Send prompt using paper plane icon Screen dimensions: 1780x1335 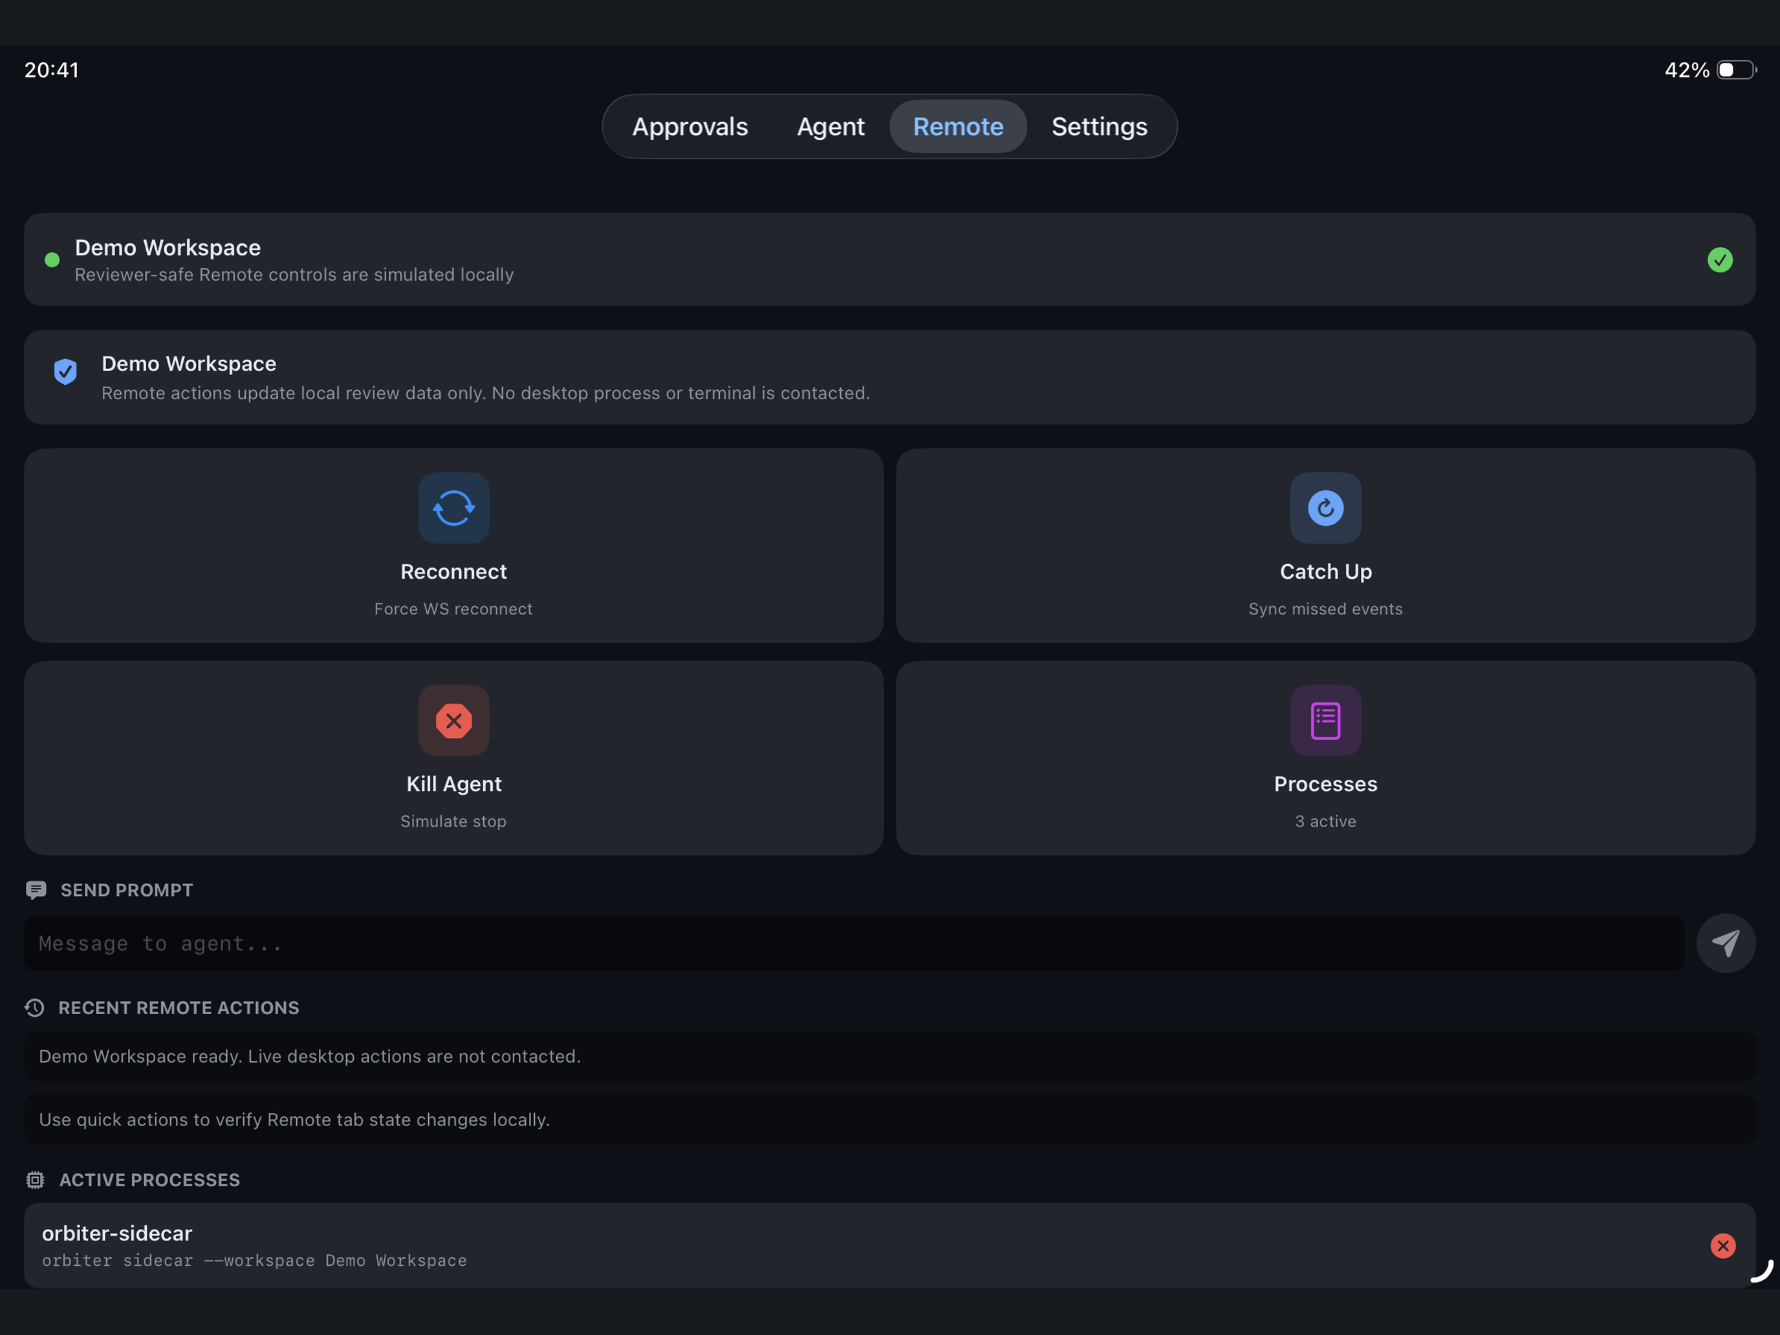click(x=1725, y=943)
